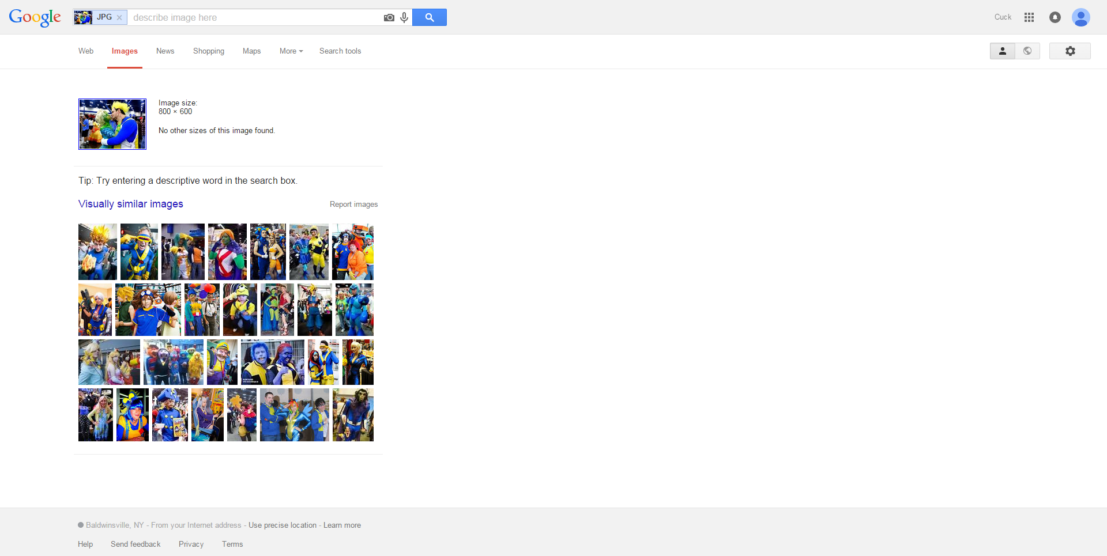Click the Google logo
The width and height of the screenshot is (1107, 556).
coord(35,18)
